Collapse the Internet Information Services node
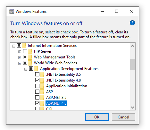The width and height of the screenshot is (150, 130). point(13,46)
